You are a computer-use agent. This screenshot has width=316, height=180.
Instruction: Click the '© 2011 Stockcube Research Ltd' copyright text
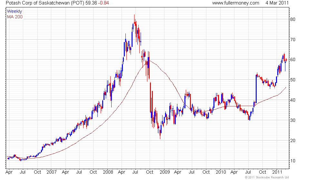(267, 177)
